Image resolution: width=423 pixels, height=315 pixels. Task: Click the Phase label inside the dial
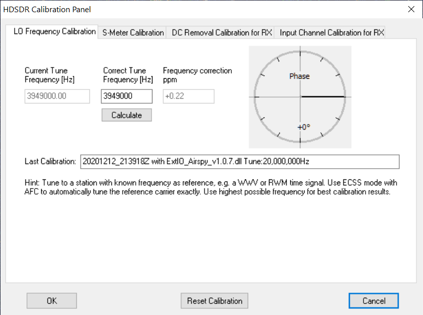point(299,76)
